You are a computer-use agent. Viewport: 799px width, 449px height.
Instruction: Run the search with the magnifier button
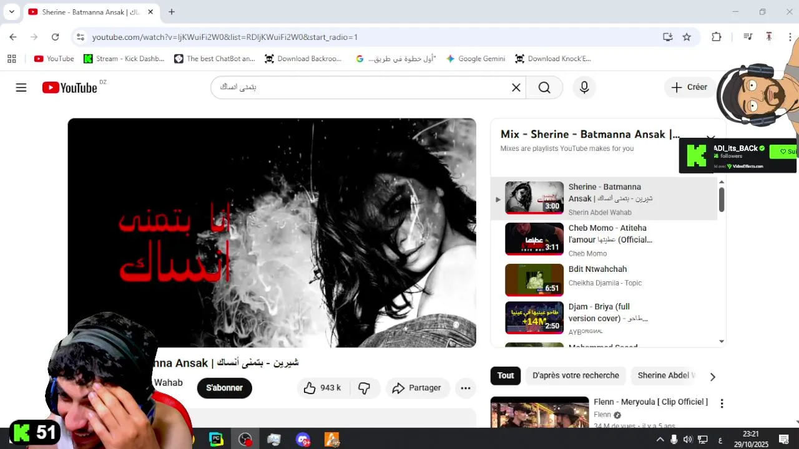pyautogui.click(x=544, y=87)
